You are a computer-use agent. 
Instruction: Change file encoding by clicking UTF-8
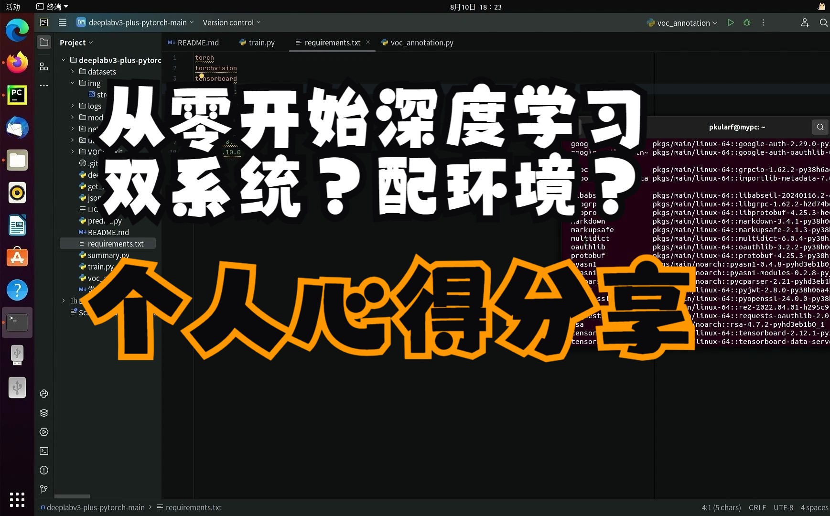pyautogui.click(x=784, y=507)
